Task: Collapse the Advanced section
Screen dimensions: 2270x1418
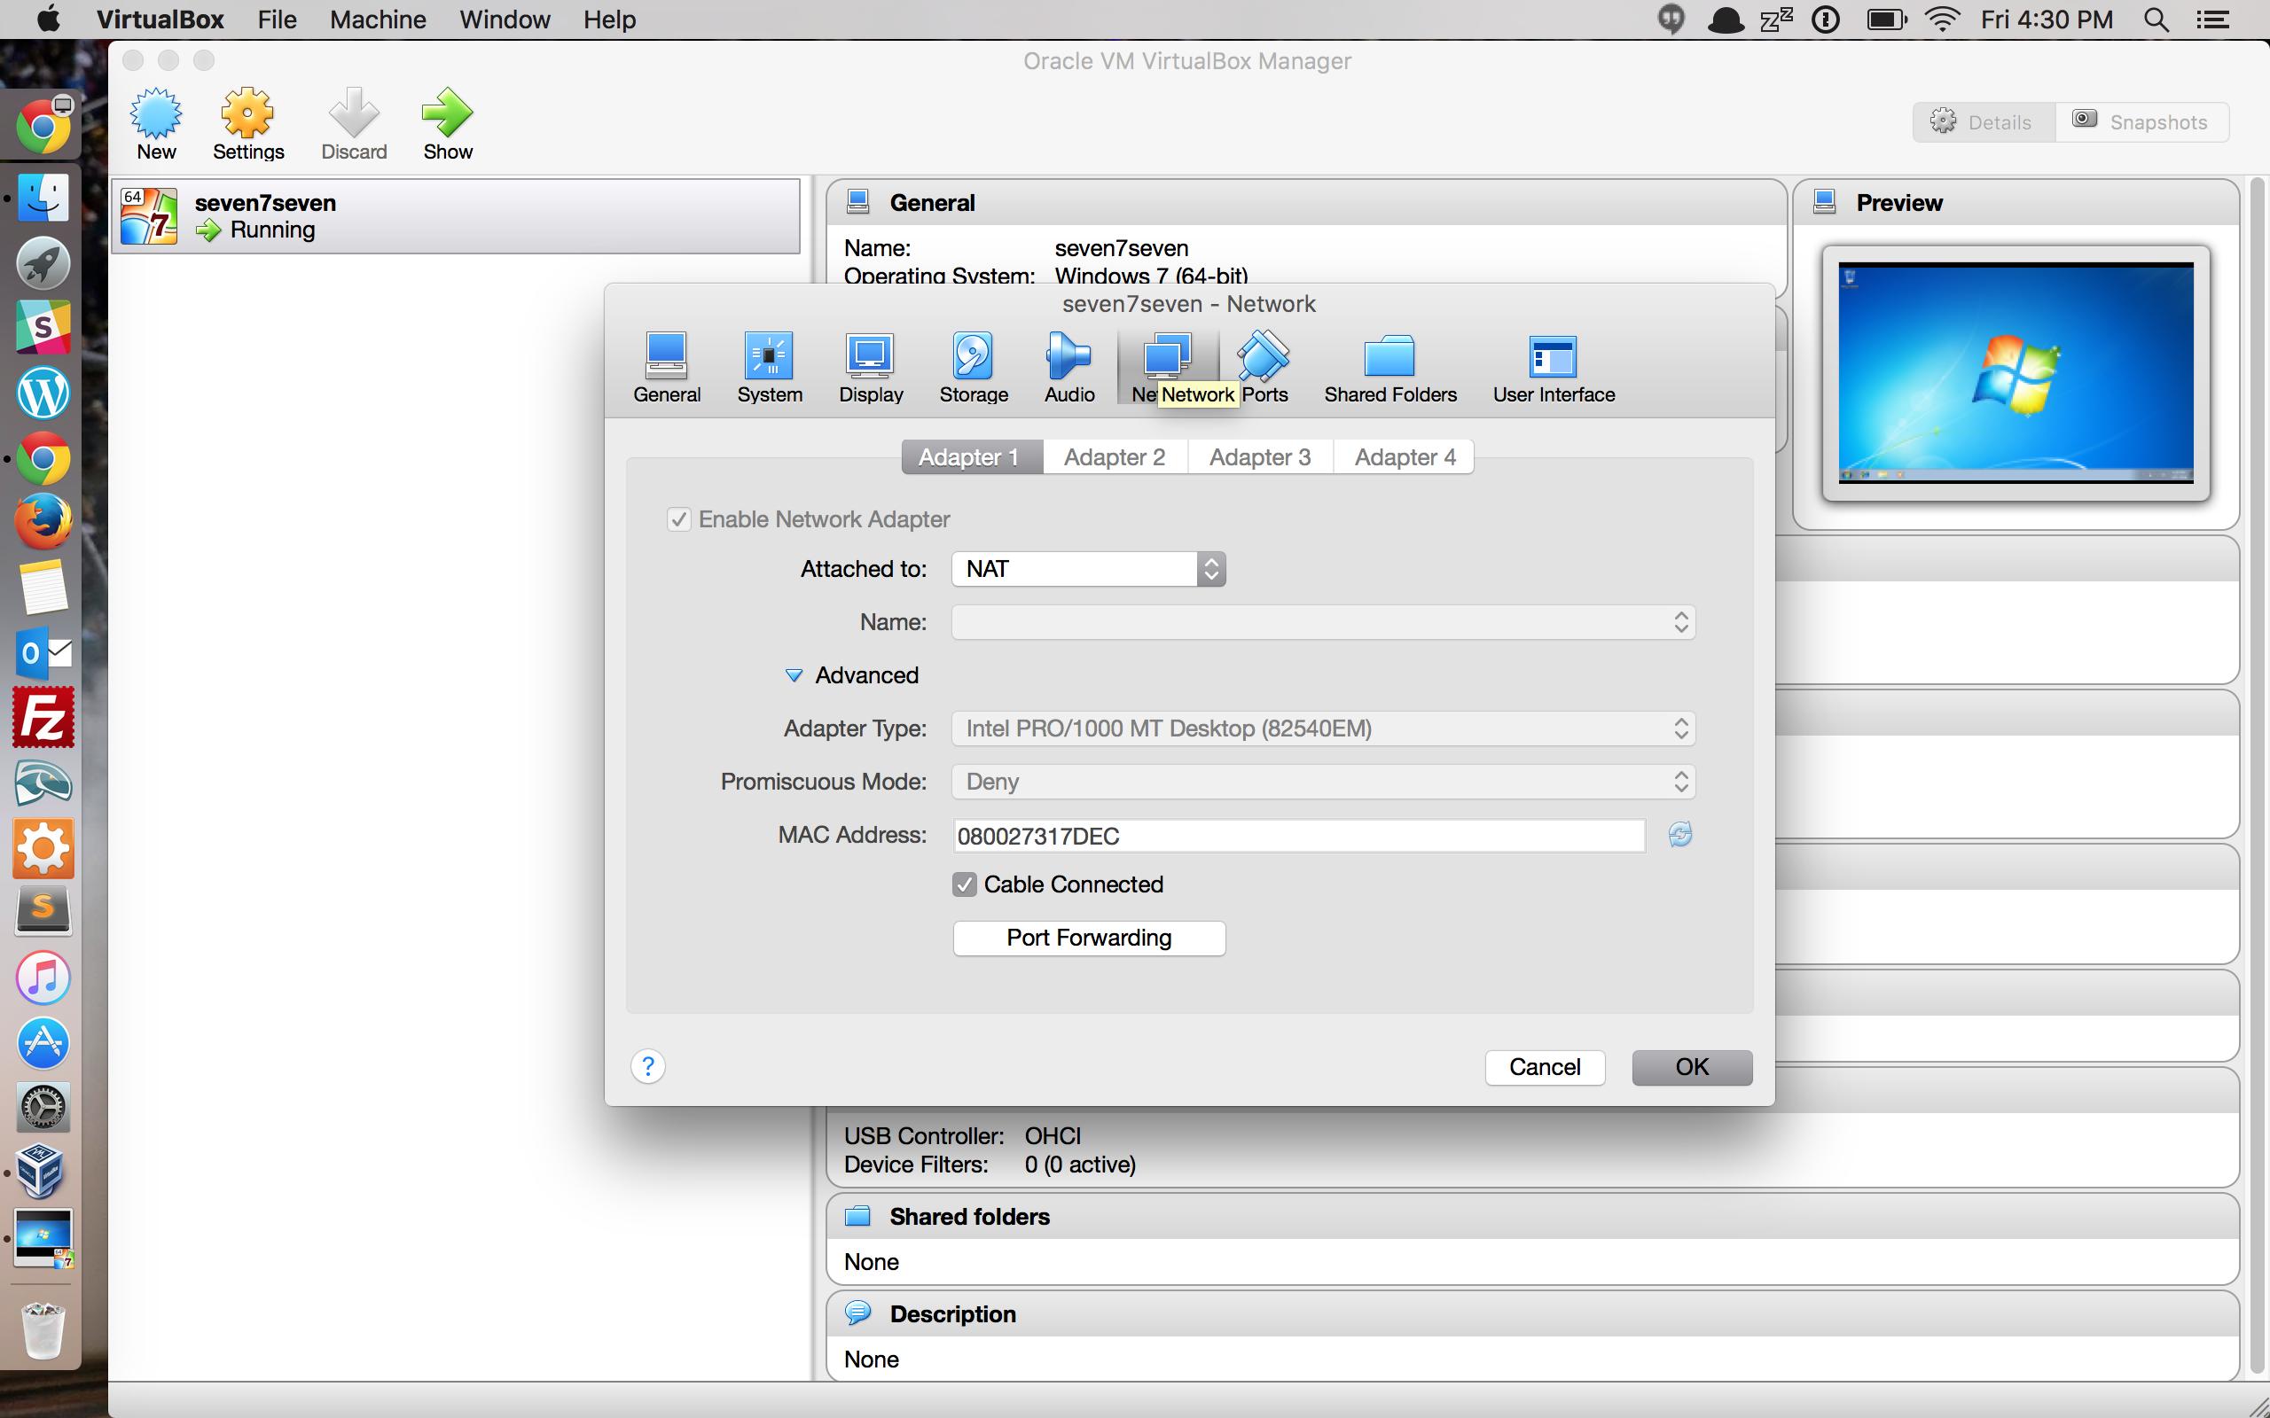Action: pyautogui.click(x=794, y=675)
